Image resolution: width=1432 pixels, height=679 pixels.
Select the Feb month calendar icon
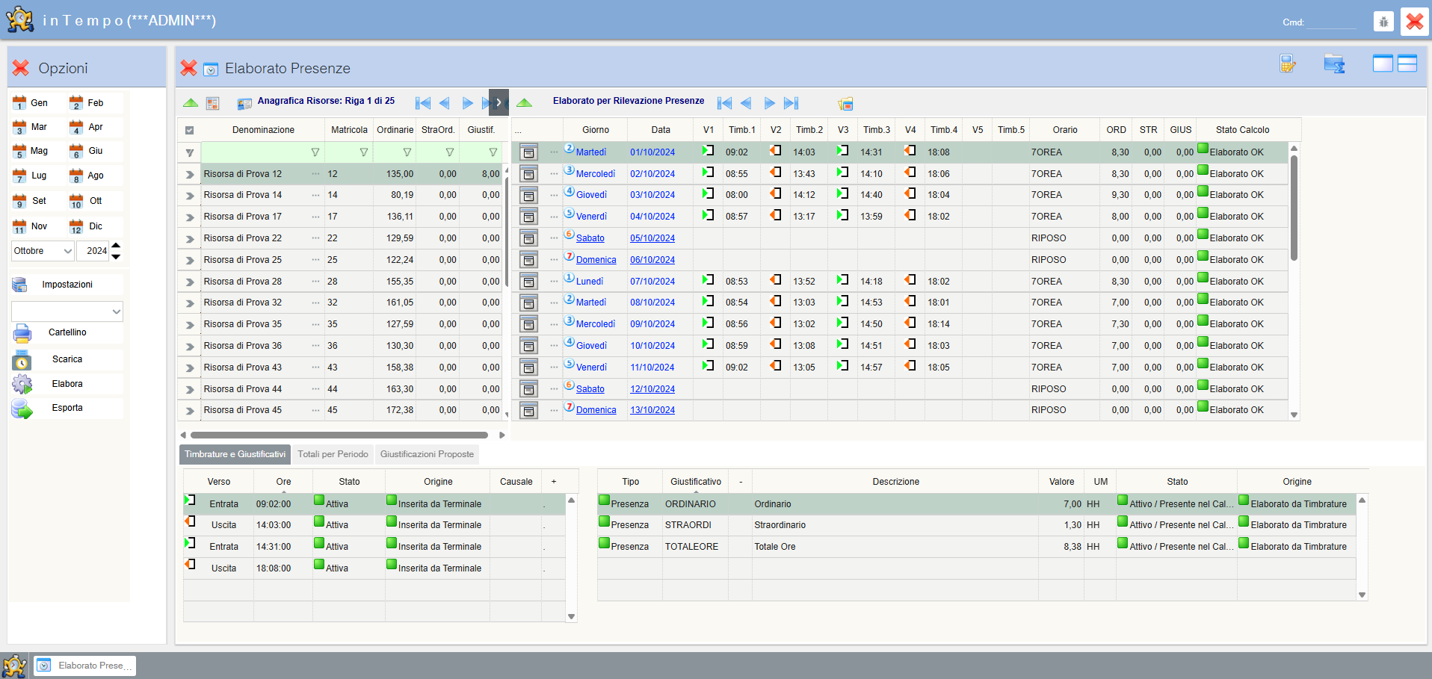tap(76, 103)
